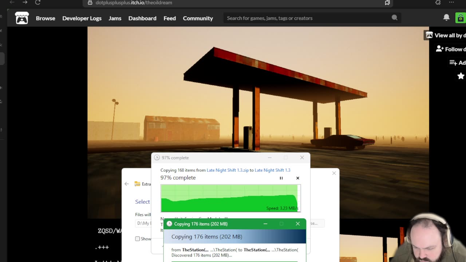
Task: Click the View all by developer button
Action: pyautogui.click(x=445, y=35)
